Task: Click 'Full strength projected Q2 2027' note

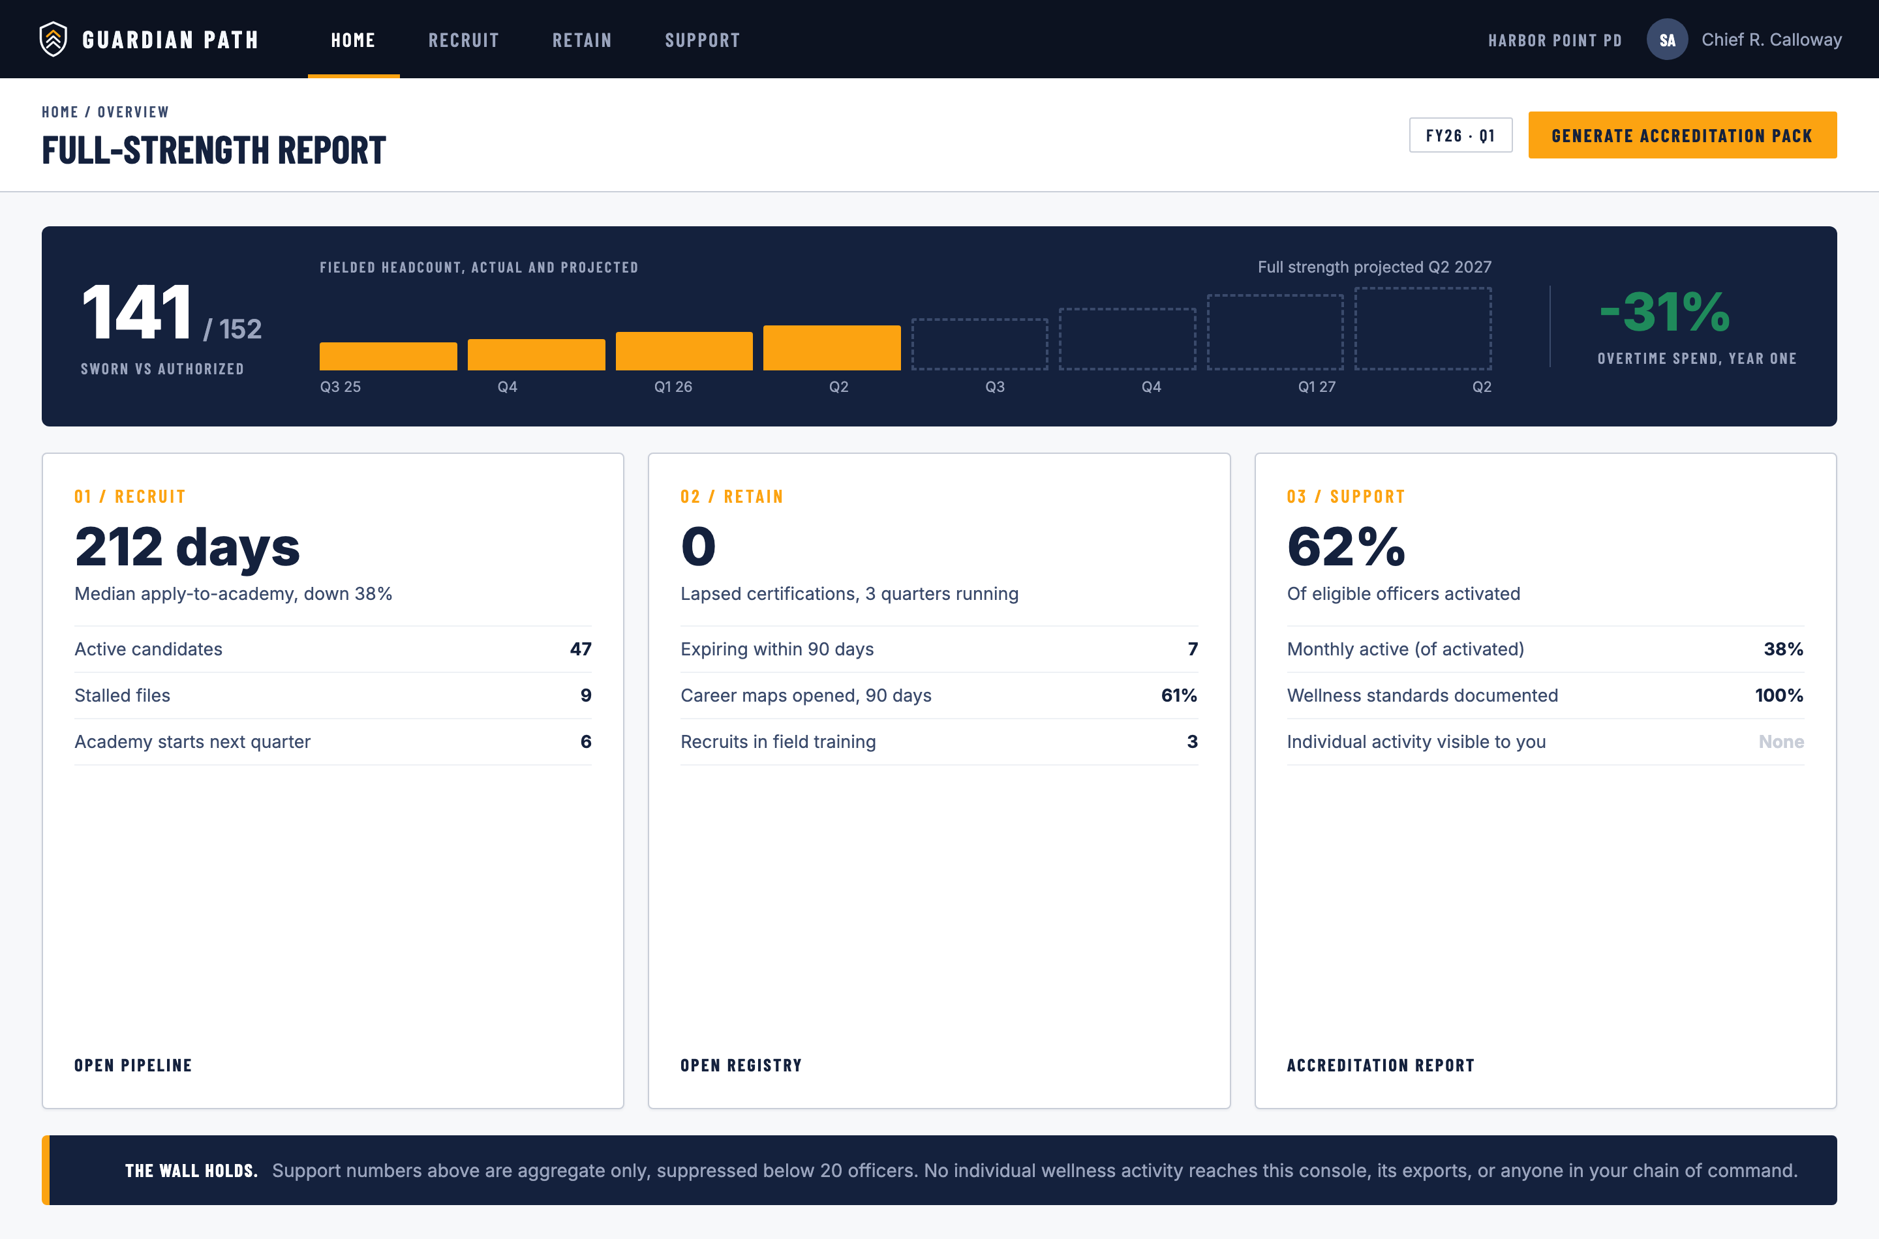Action: pyautogui.click(x=1374, y=267)
